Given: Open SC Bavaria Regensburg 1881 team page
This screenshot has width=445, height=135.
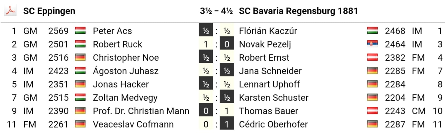Looking at the screenshot, I should click(x=298, y=11).
